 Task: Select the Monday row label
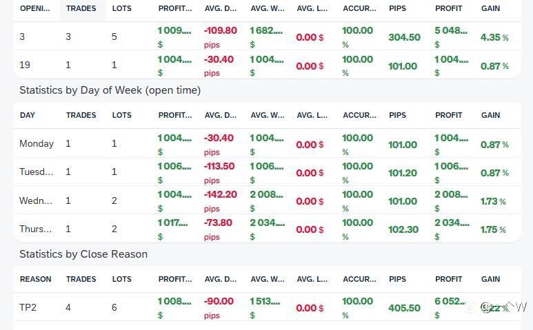37,144
